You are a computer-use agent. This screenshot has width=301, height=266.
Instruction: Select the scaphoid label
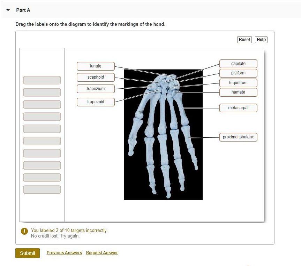[x=96, y=77]
